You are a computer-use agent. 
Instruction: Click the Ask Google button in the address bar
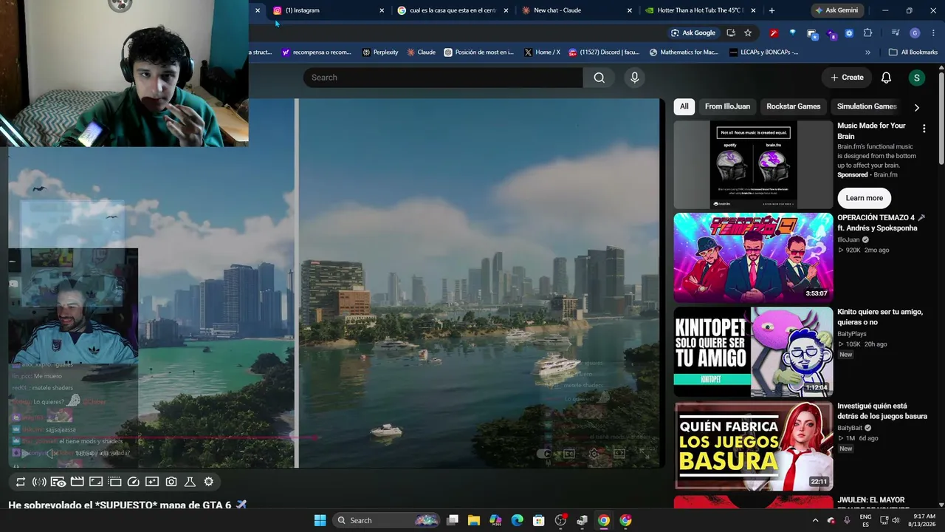(693, 33)
